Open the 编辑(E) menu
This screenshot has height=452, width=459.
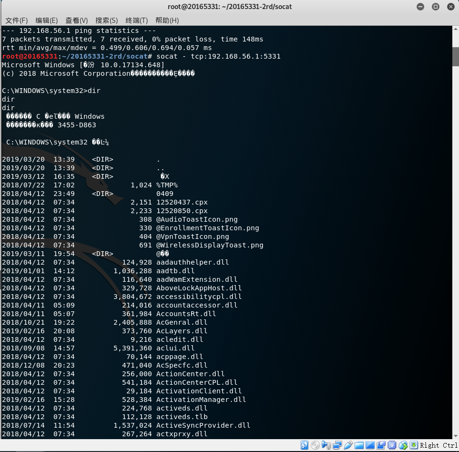click(47, 20)
